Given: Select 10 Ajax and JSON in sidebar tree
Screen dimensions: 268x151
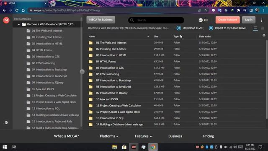Looking at the screenshot, I should [x=43, y=89].
